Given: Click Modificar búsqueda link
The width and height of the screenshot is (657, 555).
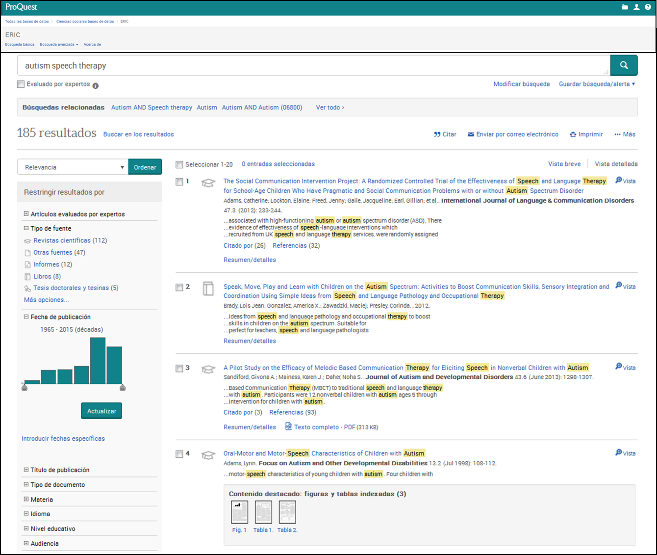Looking at the screenshot, I should [x=522, y=84].
